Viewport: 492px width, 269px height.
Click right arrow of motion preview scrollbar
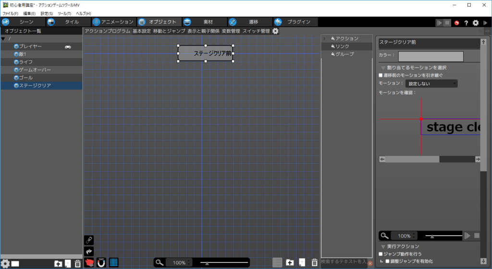[x=478, y=159]
